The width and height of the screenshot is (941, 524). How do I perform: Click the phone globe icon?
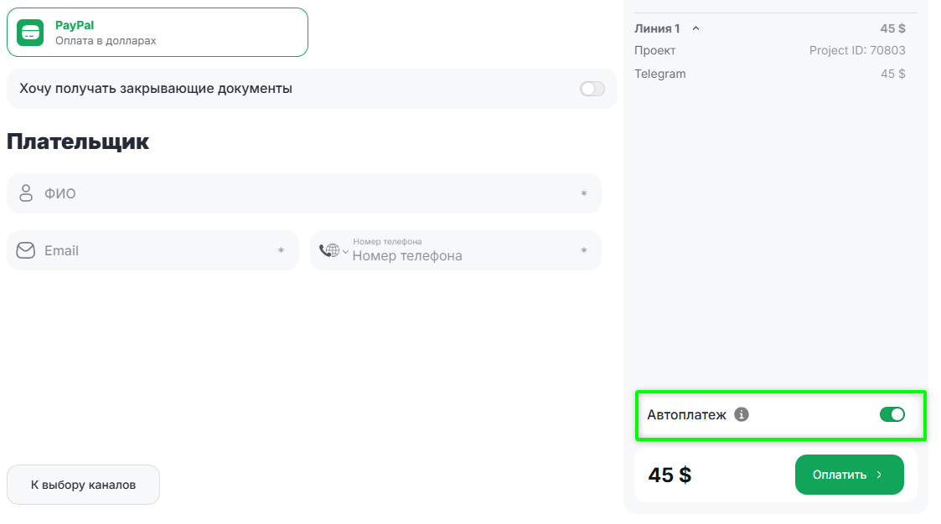click(x=329, y=250)
